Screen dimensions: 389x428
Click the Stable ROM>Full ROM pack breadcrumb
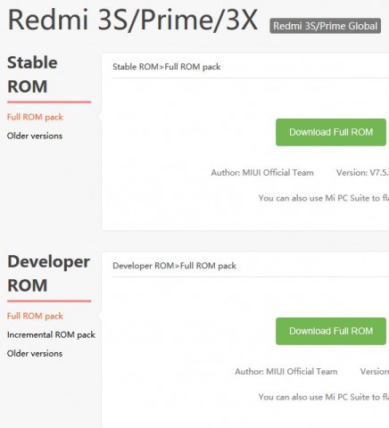pyautogui.click(x=167, y=67)
